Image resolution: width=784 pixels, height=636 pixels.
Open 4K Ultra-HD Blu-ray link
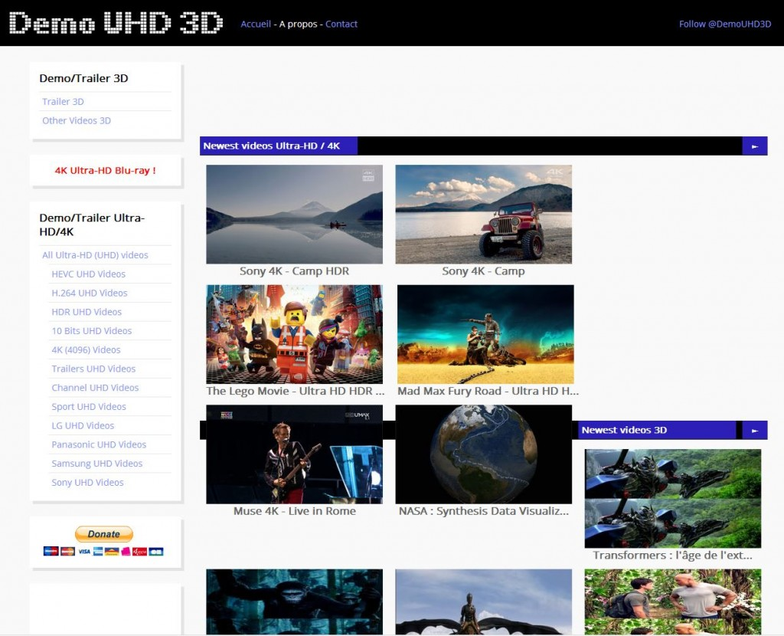point(106,170)
